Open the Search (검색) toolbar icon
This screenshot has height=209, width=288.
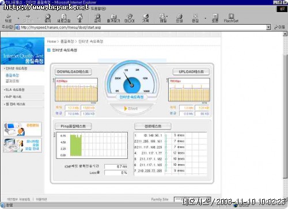coord(97,18)
